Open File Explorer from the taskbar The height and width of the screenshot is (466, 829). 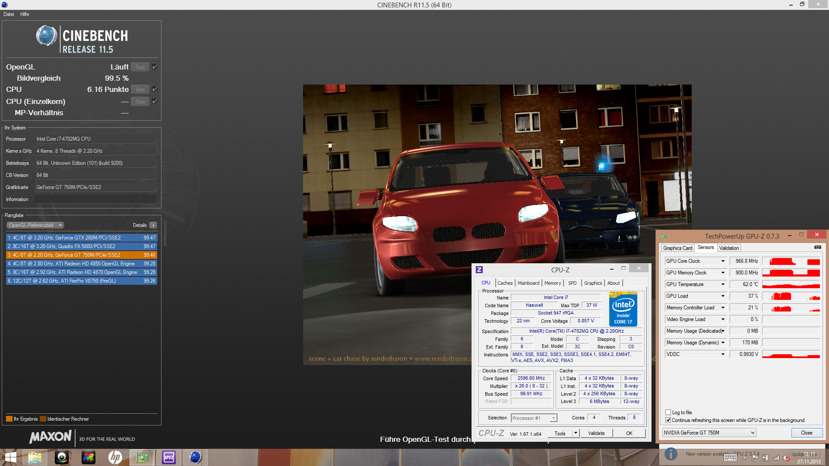(x=35, y=457)
